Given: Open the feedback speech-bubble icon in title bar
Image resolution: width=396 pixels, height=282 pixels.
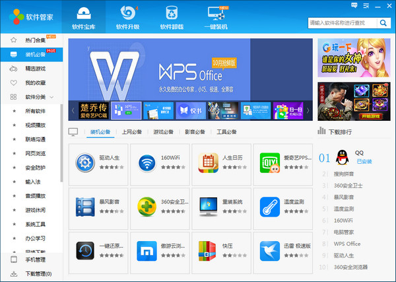Looking at the screenshot, I should [354, 5].
